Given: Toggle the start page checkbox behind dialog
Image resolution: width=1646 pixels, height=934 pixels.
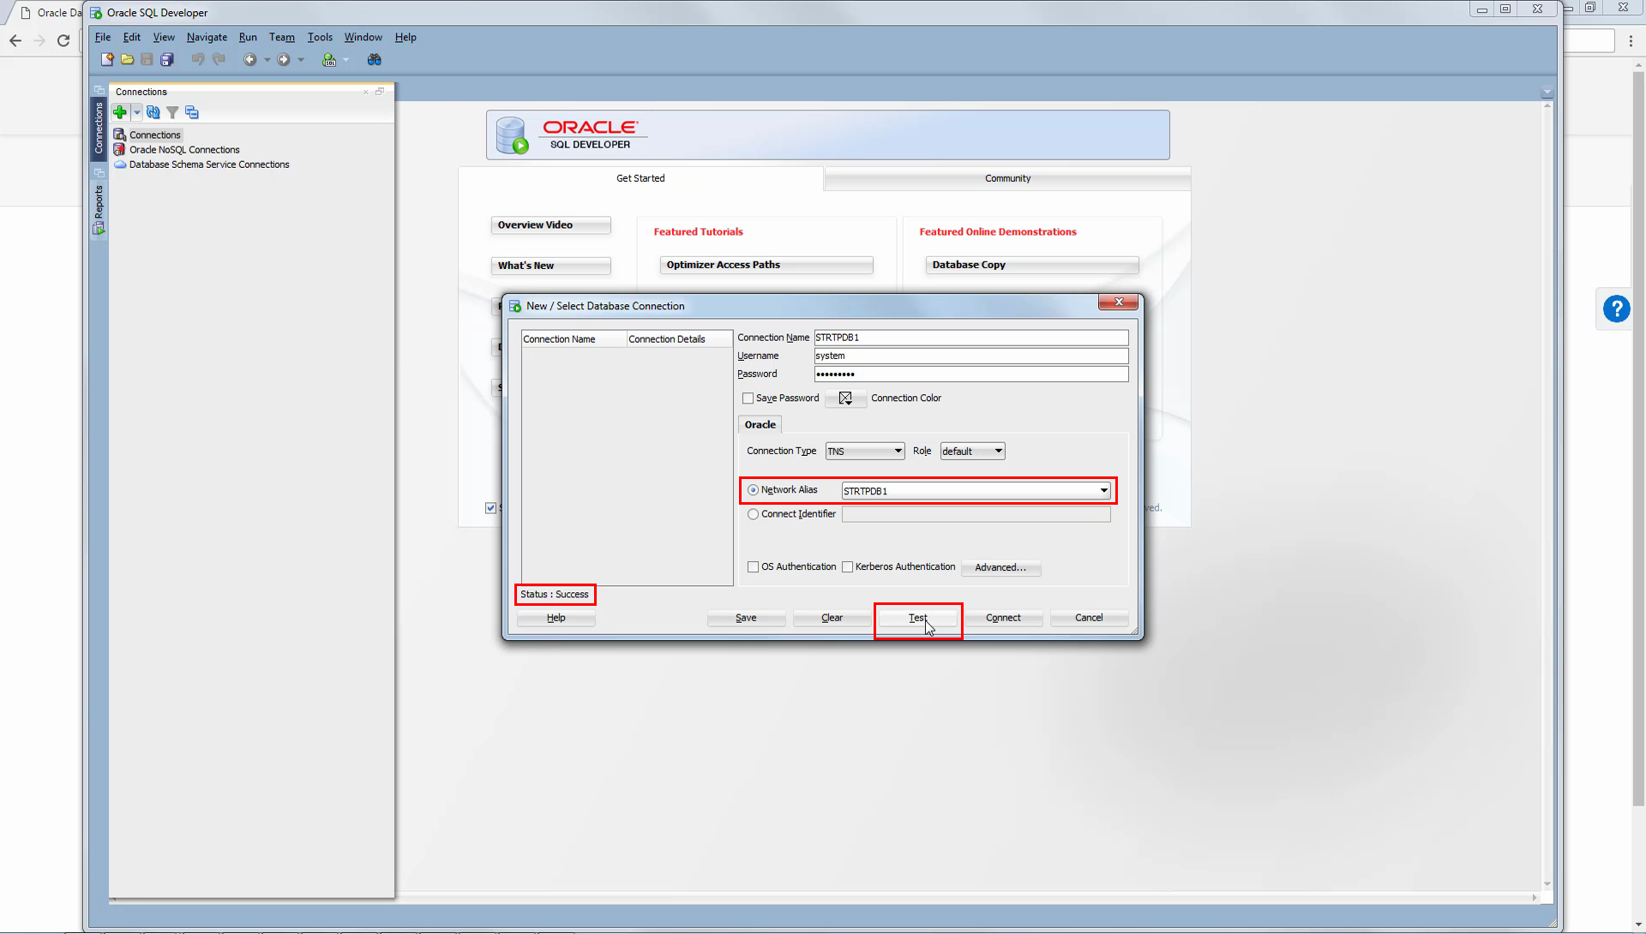Looking at the screenshot, I should click(x=490, y=508).
